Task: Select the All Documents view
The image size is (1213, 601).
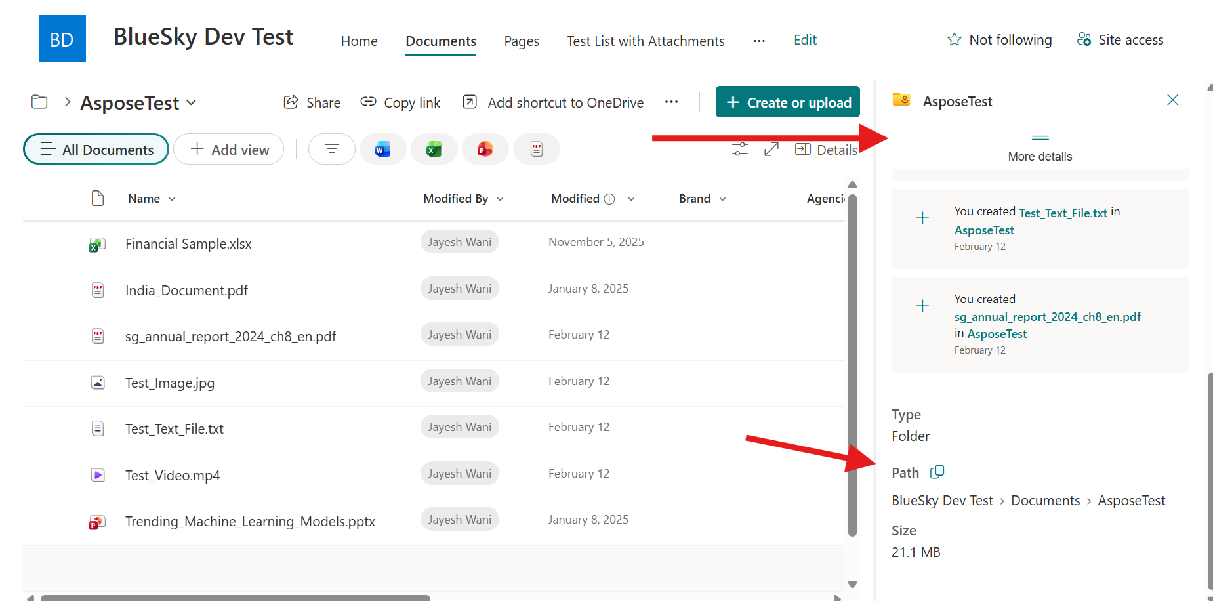Action: pos(96,150)
